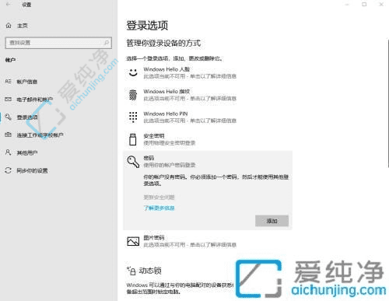Open 连接工作或学校帐户 page
The image size is (389, 301).
tap(40, 135)
